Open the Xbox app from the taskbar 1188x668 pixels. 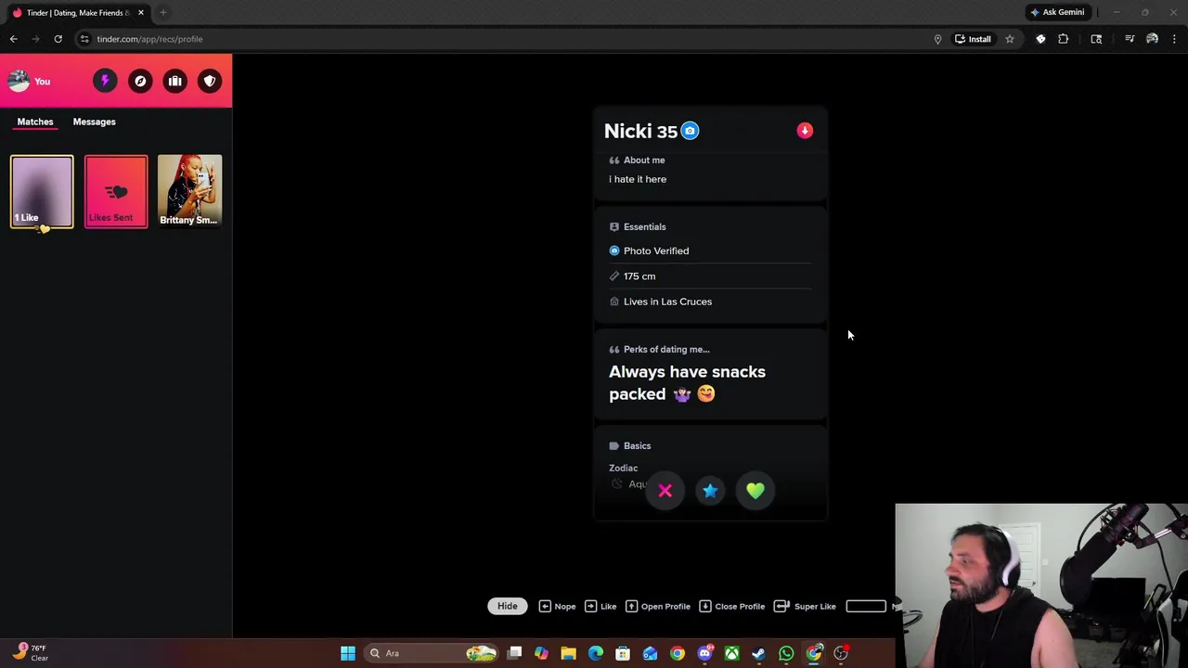pos(732,653)
